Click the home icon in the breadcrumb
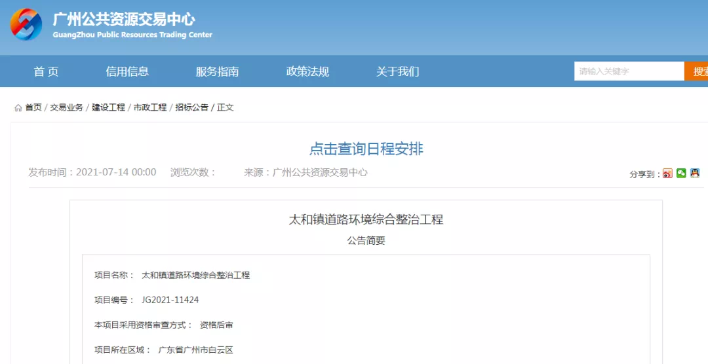Viewport: 708px width, 364px height. pos(18,108)
